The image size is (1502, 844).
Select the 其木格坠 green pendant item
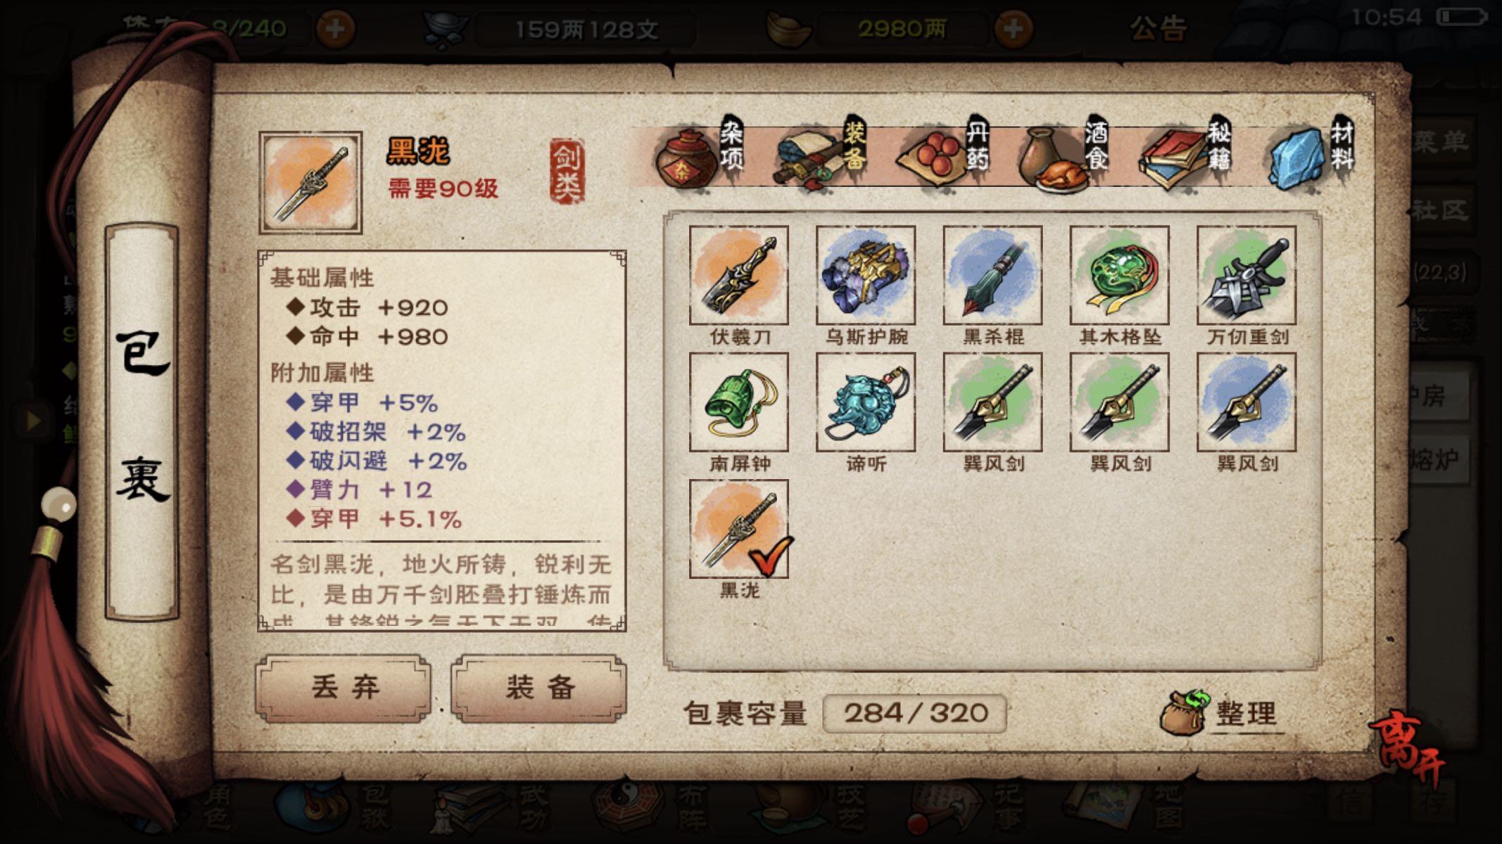coord(1119,275)
